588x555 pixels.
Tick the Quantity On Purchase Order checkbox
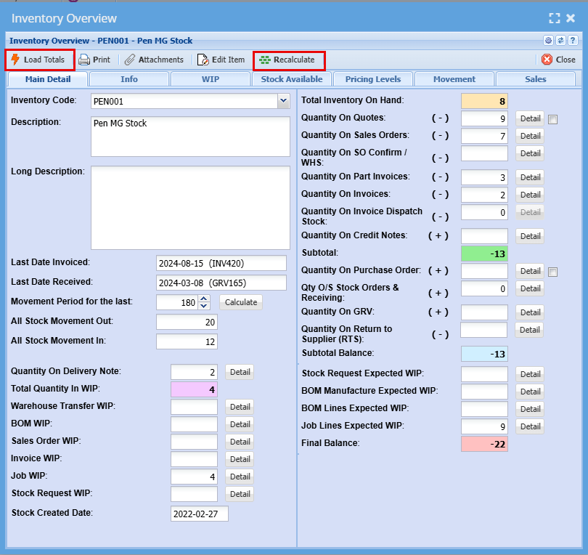click(553, 272)
